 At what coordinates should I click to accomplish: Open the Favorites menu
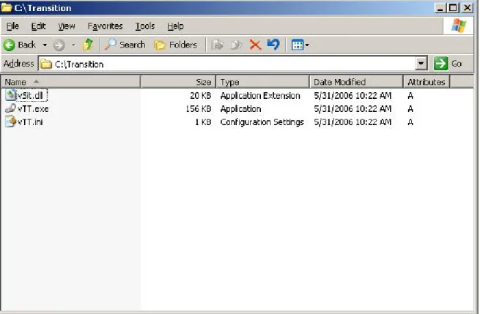(105, 26)
